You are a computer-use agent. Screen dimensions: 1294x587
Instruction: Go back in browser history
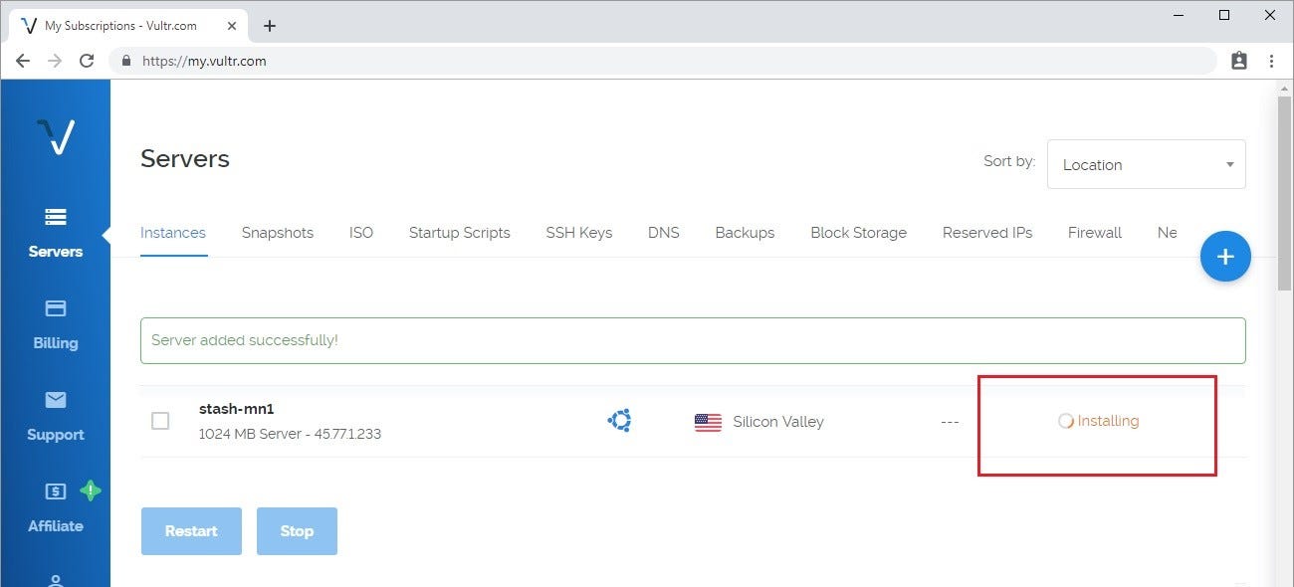coord(23,61)
